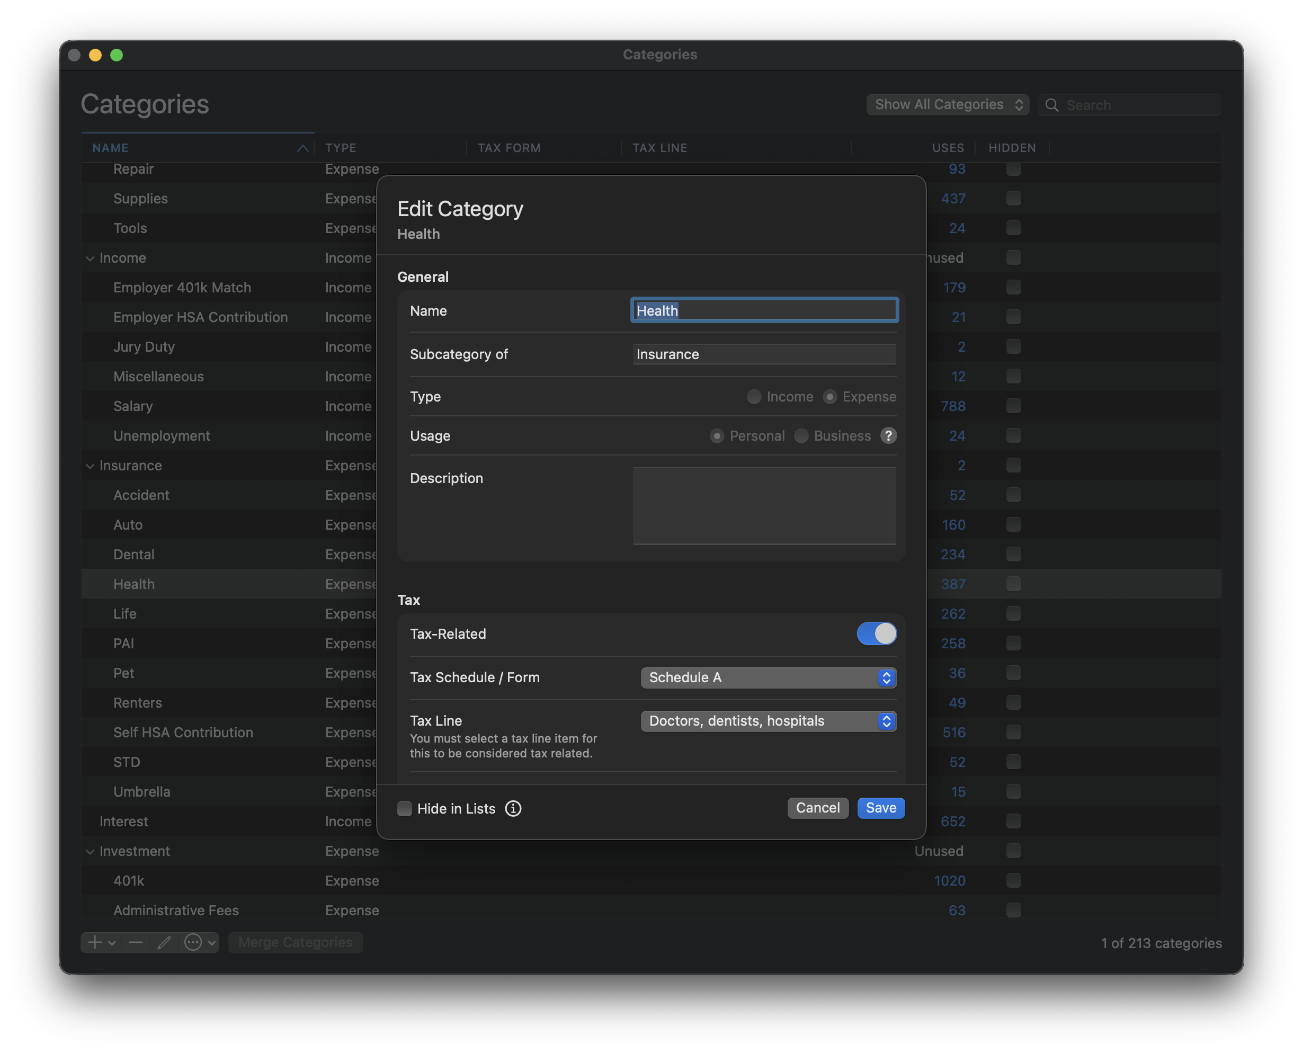Collapse the Investment category group
Image resolution: width=1303 pixels, height=1053 pixels.
coord(90,852)
